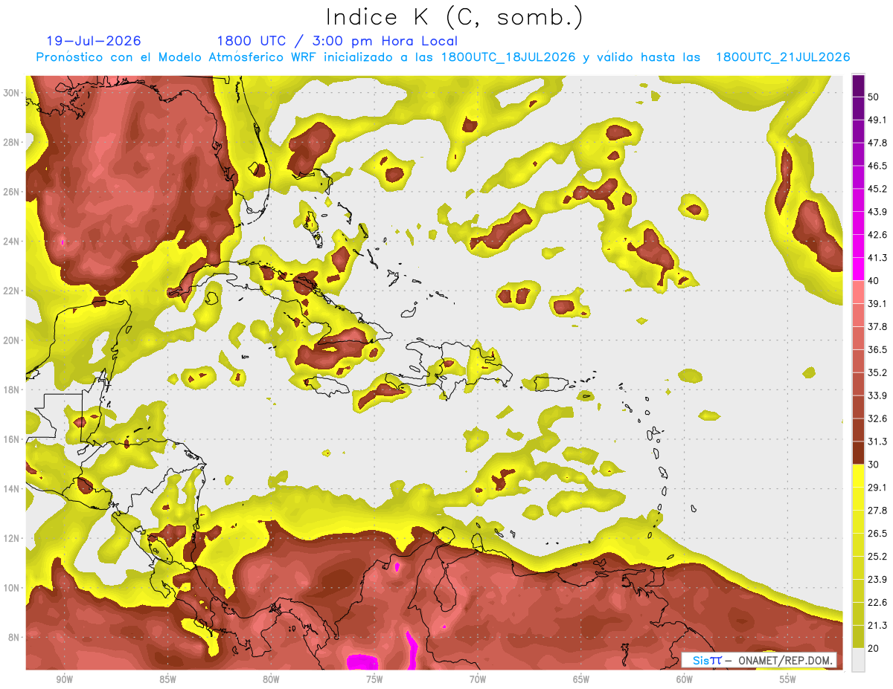Click the colorbar value '45.2'
893x689 pixels.
877,190
